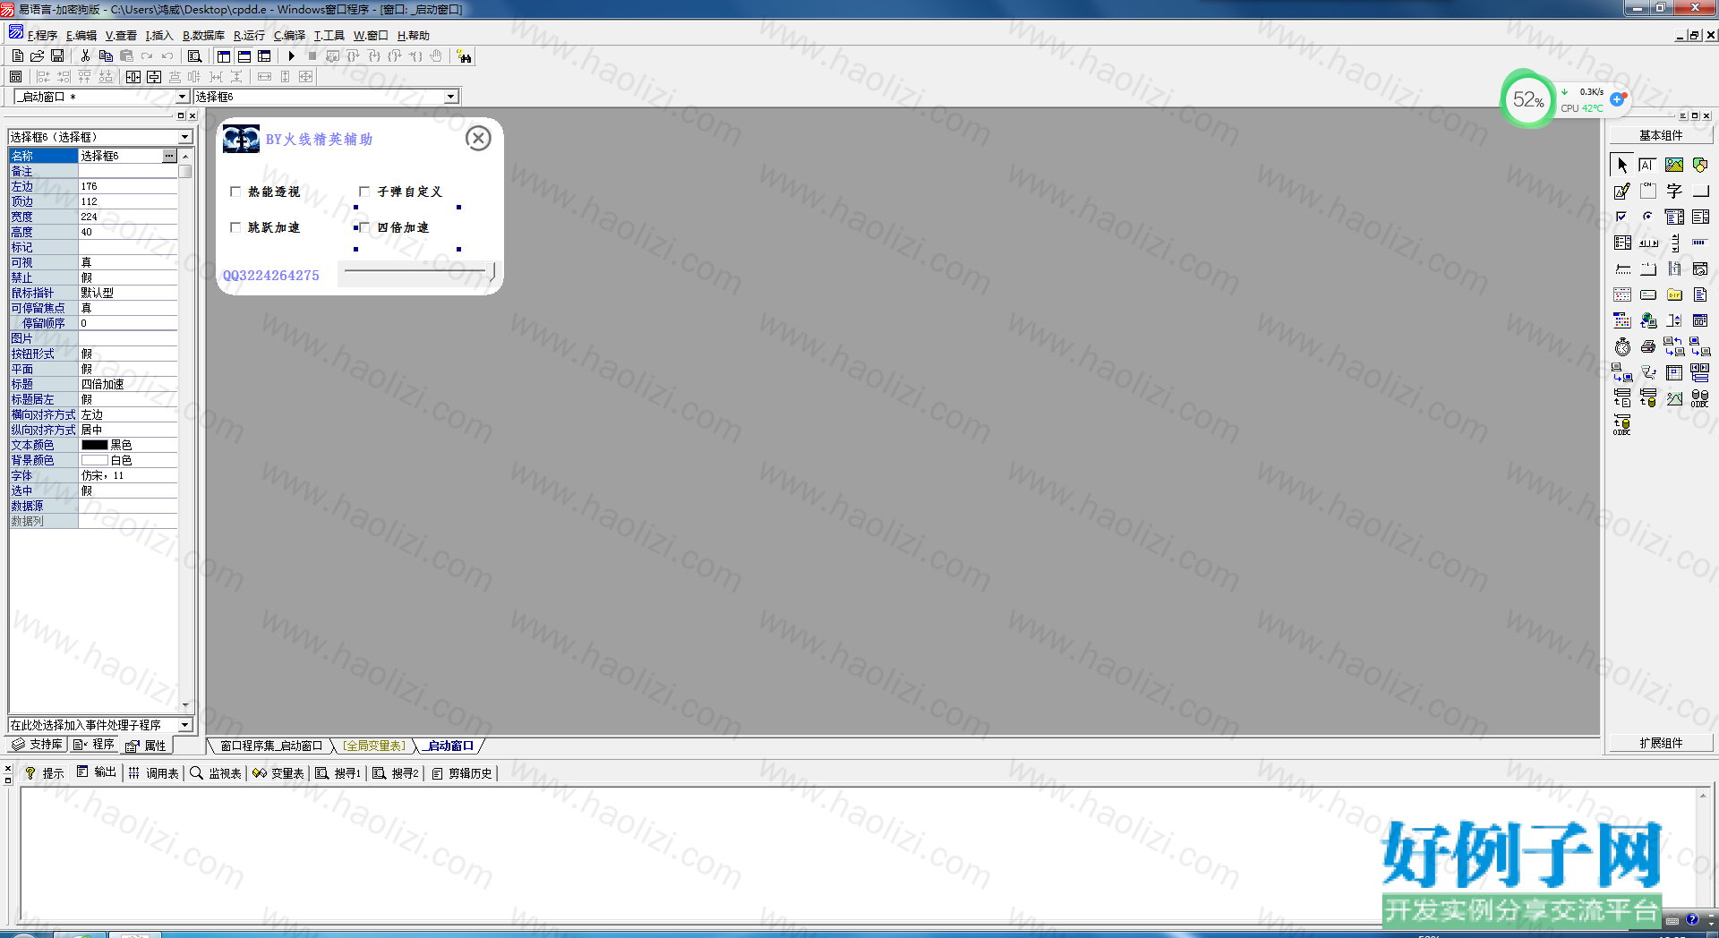The height and width of the screenshot is (938, 1719).
Task: Click the center-vertically alignment icon
Action: point(154,77)
